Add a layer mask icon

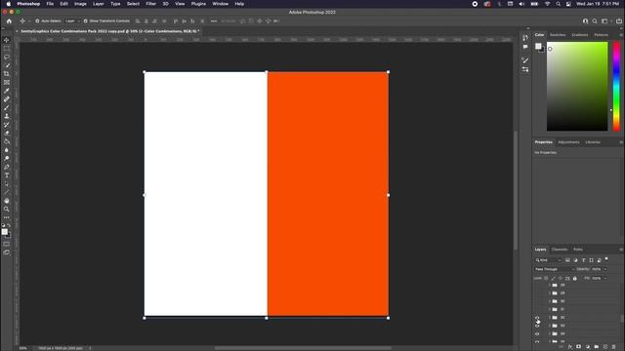point(579,347)
